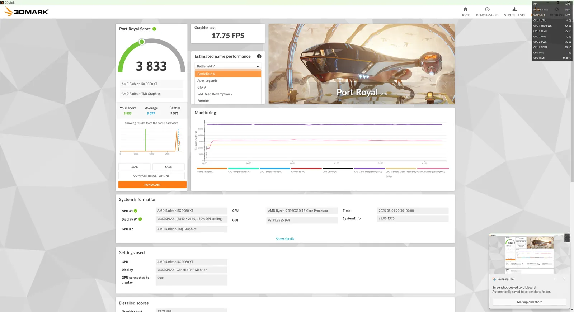Select Apex Legends from the game list
This screenshot has height=312, width=574.
[207, 81]
